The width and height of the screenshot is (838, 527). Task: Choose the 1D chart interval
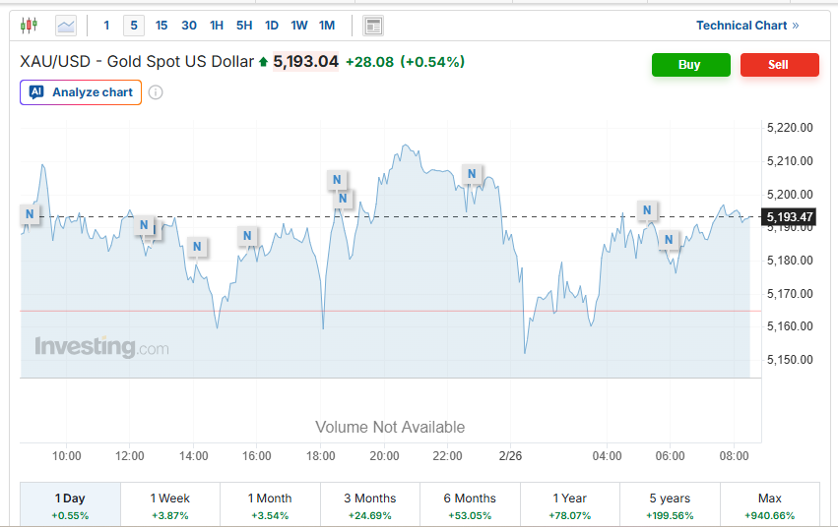point(272,26)
